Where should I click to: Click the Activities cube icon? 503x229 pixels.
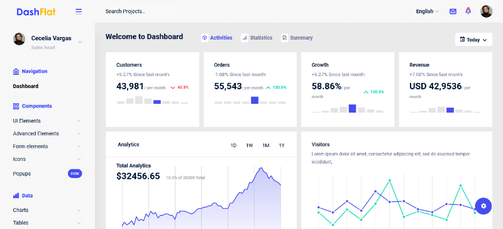click(x=205, y=38)
